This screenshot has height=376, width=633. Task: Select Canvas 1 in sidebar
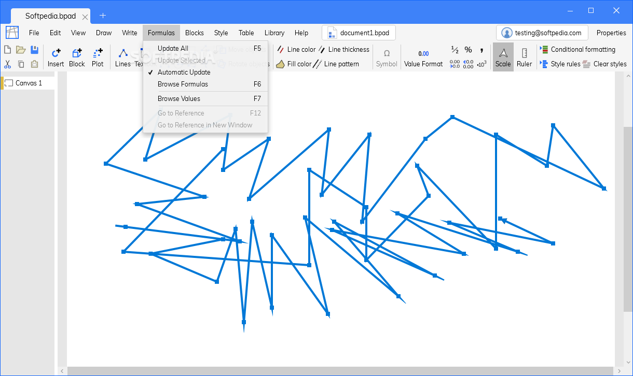(28, 83)
